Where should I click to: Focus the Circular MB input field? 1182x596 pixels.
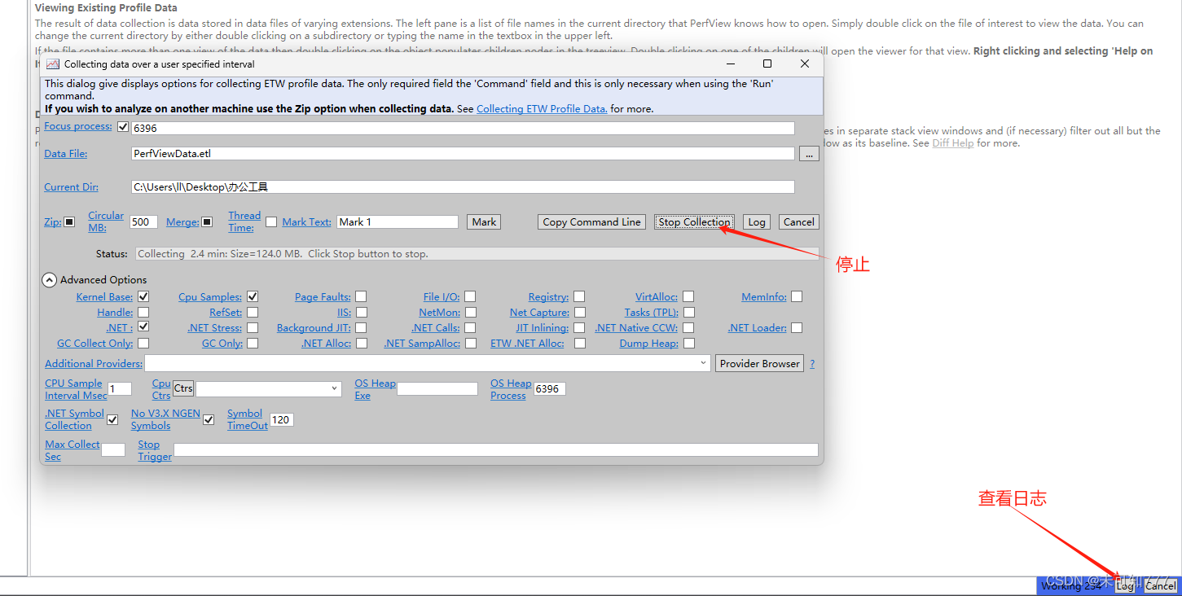pyautogui.click(x=144, y=221)
